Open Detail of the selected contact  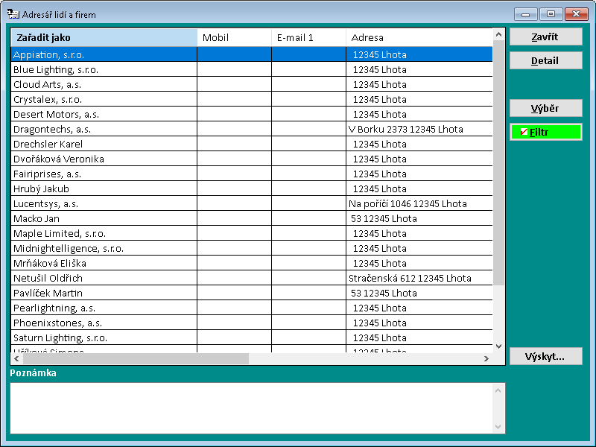[x=545, y=61]
